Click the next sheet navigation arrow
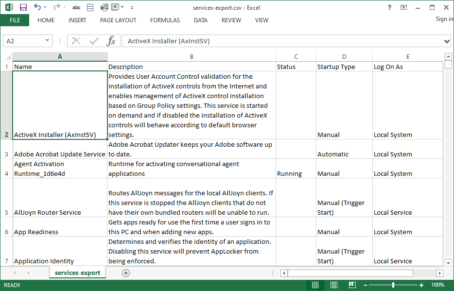 [x=28, y=273]
